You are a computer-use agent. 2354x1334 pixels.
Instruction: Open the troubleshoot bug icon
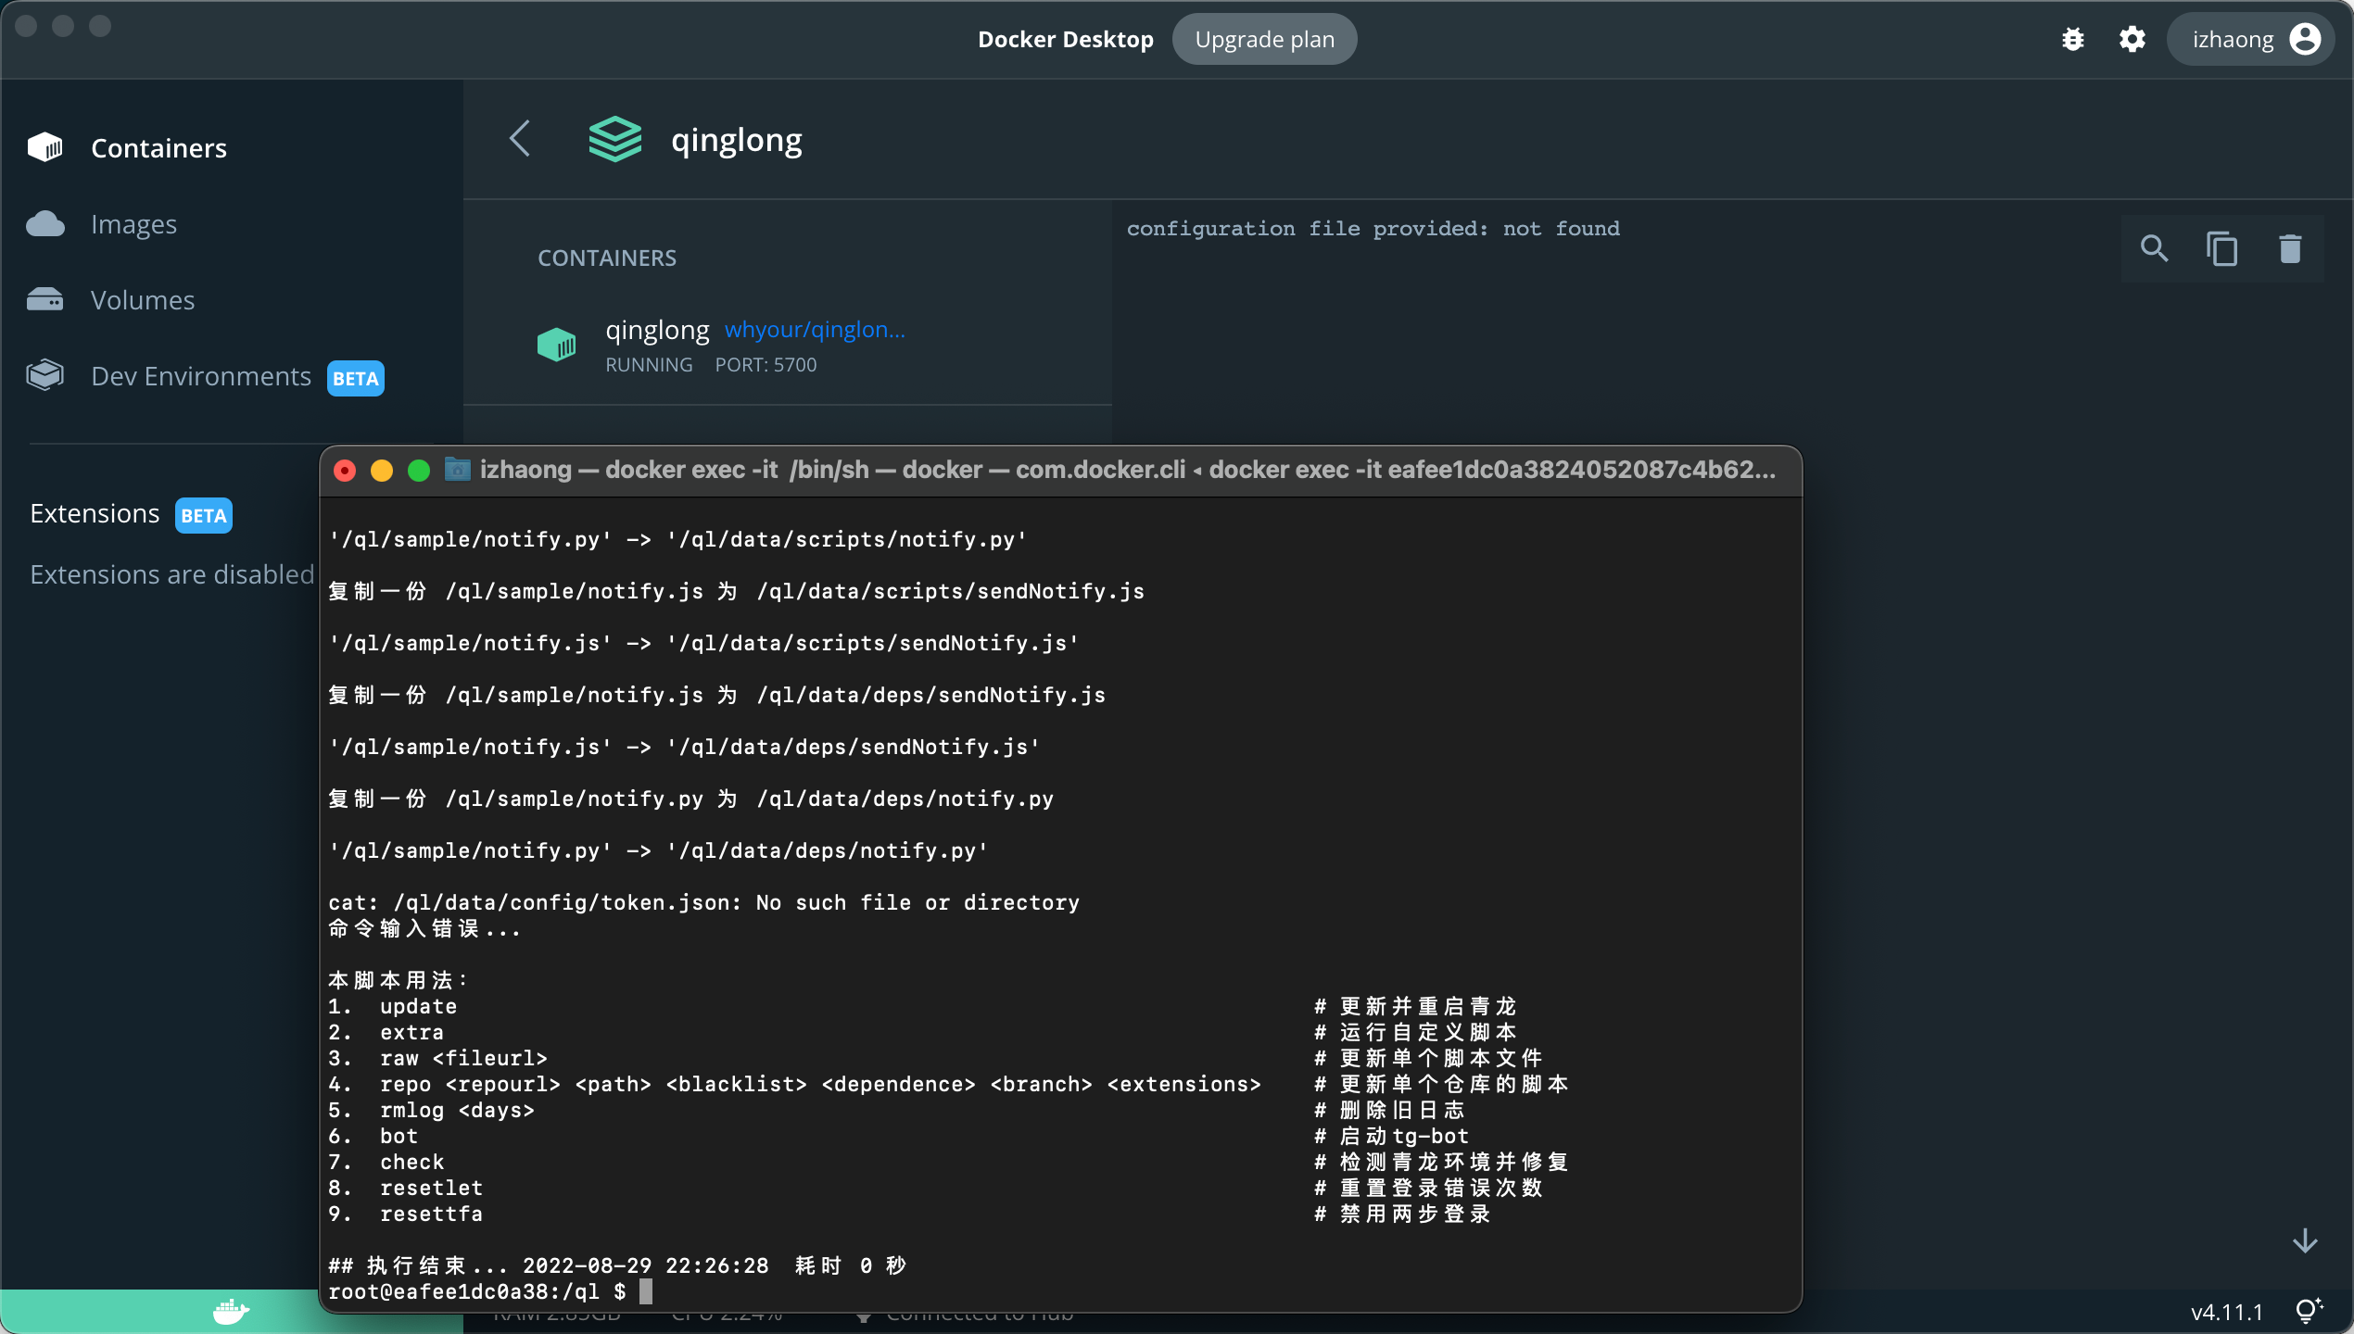point(2073,39)
